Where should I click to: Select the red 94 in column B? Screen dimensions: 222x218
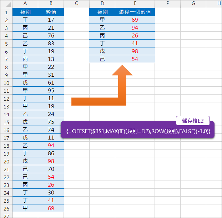pos(51,146)
